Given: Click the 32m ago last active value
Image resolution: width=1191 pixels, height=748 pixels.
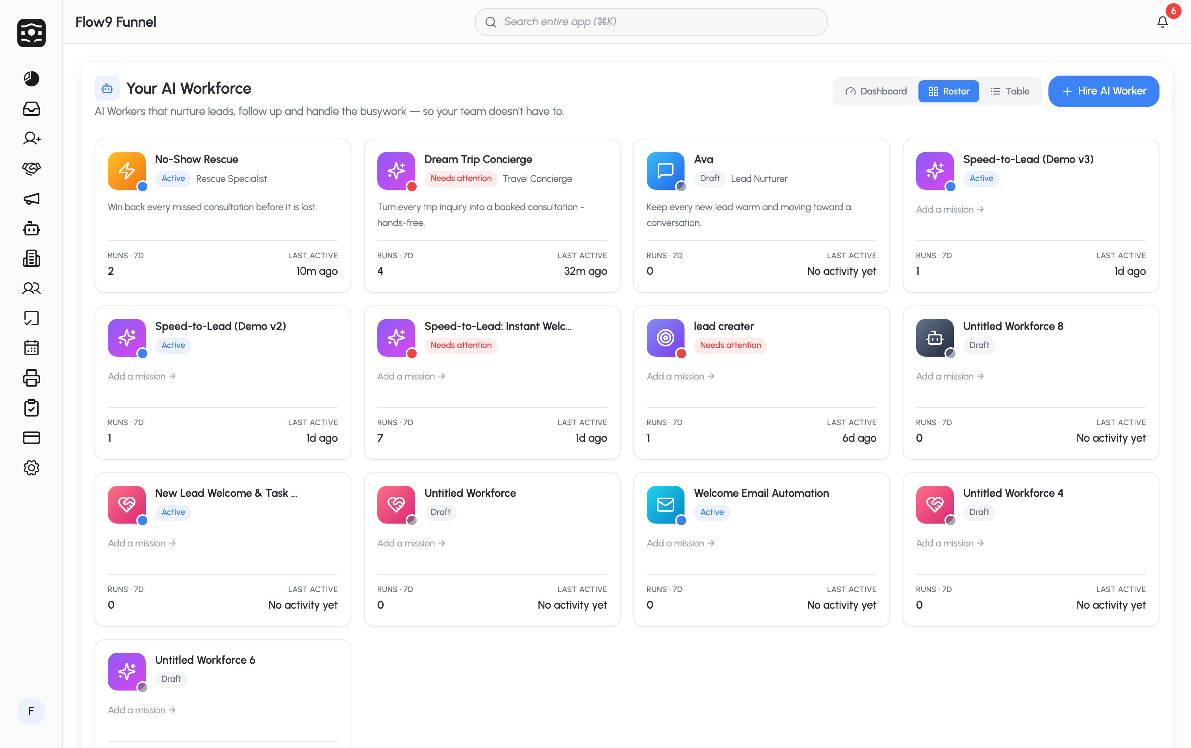Looking at the screenshot, I should 585,271.
